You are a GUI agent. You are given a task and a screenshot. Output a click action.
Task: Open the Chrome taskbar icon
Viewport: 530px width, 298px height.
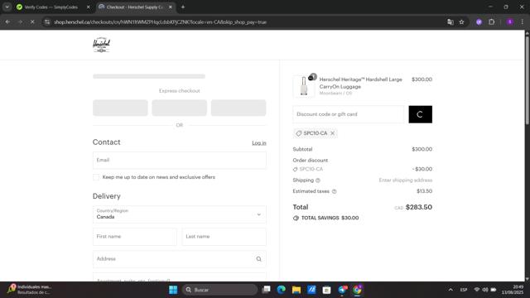pos(357,290)
